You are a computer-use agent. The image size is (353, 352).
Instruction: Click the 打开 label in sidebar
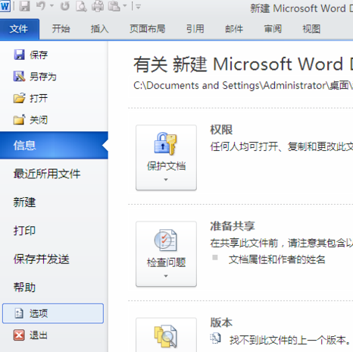[39, 98]
